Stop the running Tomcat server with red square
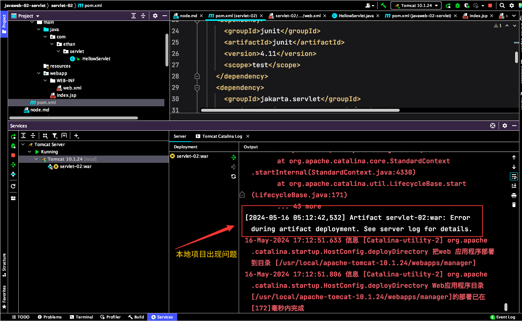This screenshot has height=321, width=522. pyautogui.click(x=13, y=155)
